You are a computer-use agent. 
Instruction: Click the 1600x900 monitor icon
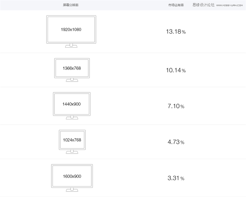tap(72, 178)
